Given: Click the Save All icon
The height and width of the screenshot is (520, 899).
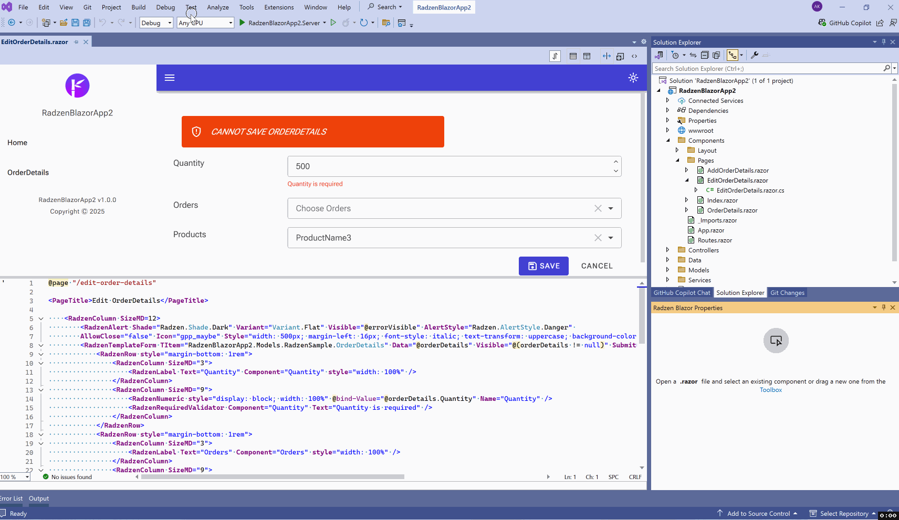Looking at the screenshot, I should click(87, 23).
